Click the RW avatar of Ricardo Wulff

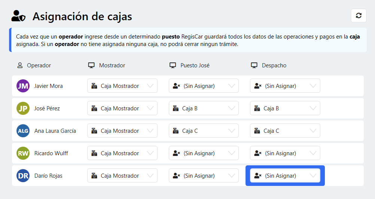pos(23,153)
